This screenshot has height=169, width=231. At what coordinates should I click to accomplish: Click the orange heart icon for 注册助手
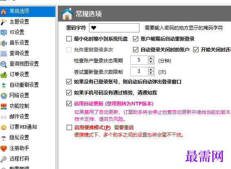click(x=4, y=148)
